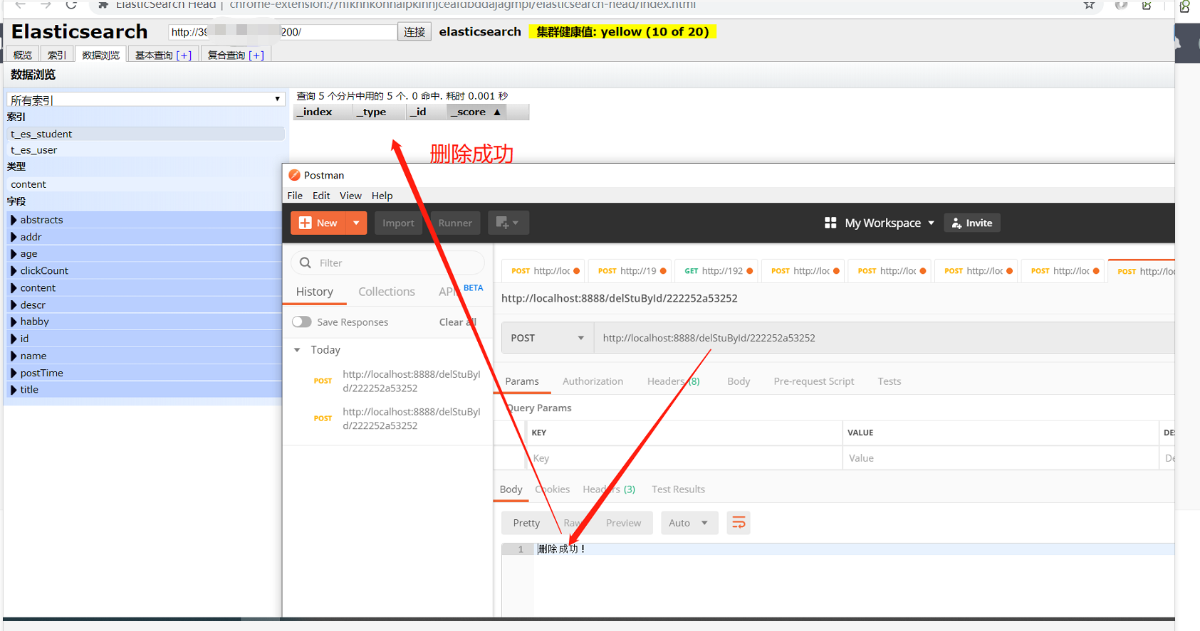1200x631 pixels.
Task: Select the t_es_user index
Action: pyautogui.click(x=146, y=150)
